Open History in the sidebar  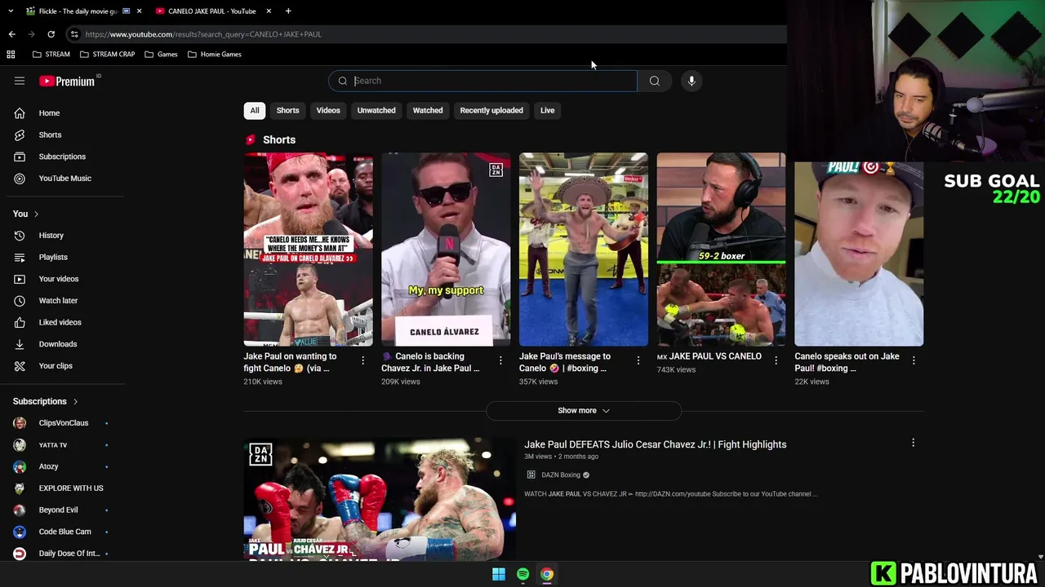[x=65, y=236]
